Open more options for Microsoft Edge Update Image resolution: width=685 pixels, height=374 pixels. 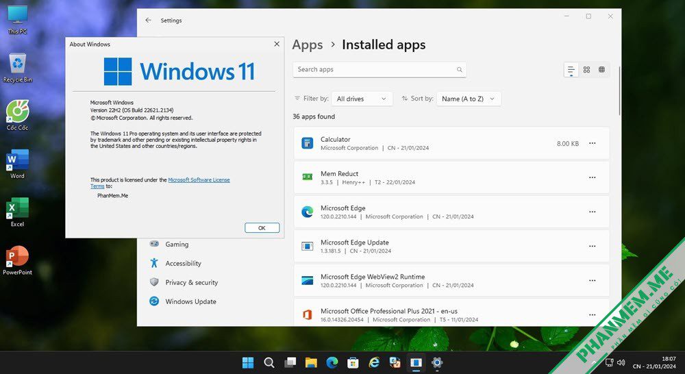tap(592, 246)
